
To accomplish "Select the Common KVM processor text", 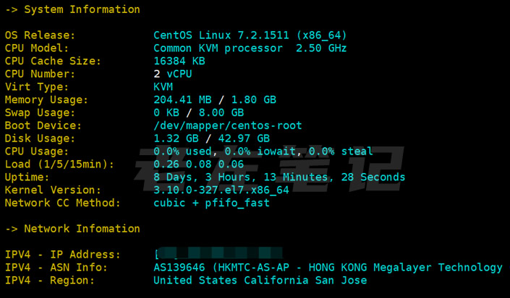I will click(218, 48).
